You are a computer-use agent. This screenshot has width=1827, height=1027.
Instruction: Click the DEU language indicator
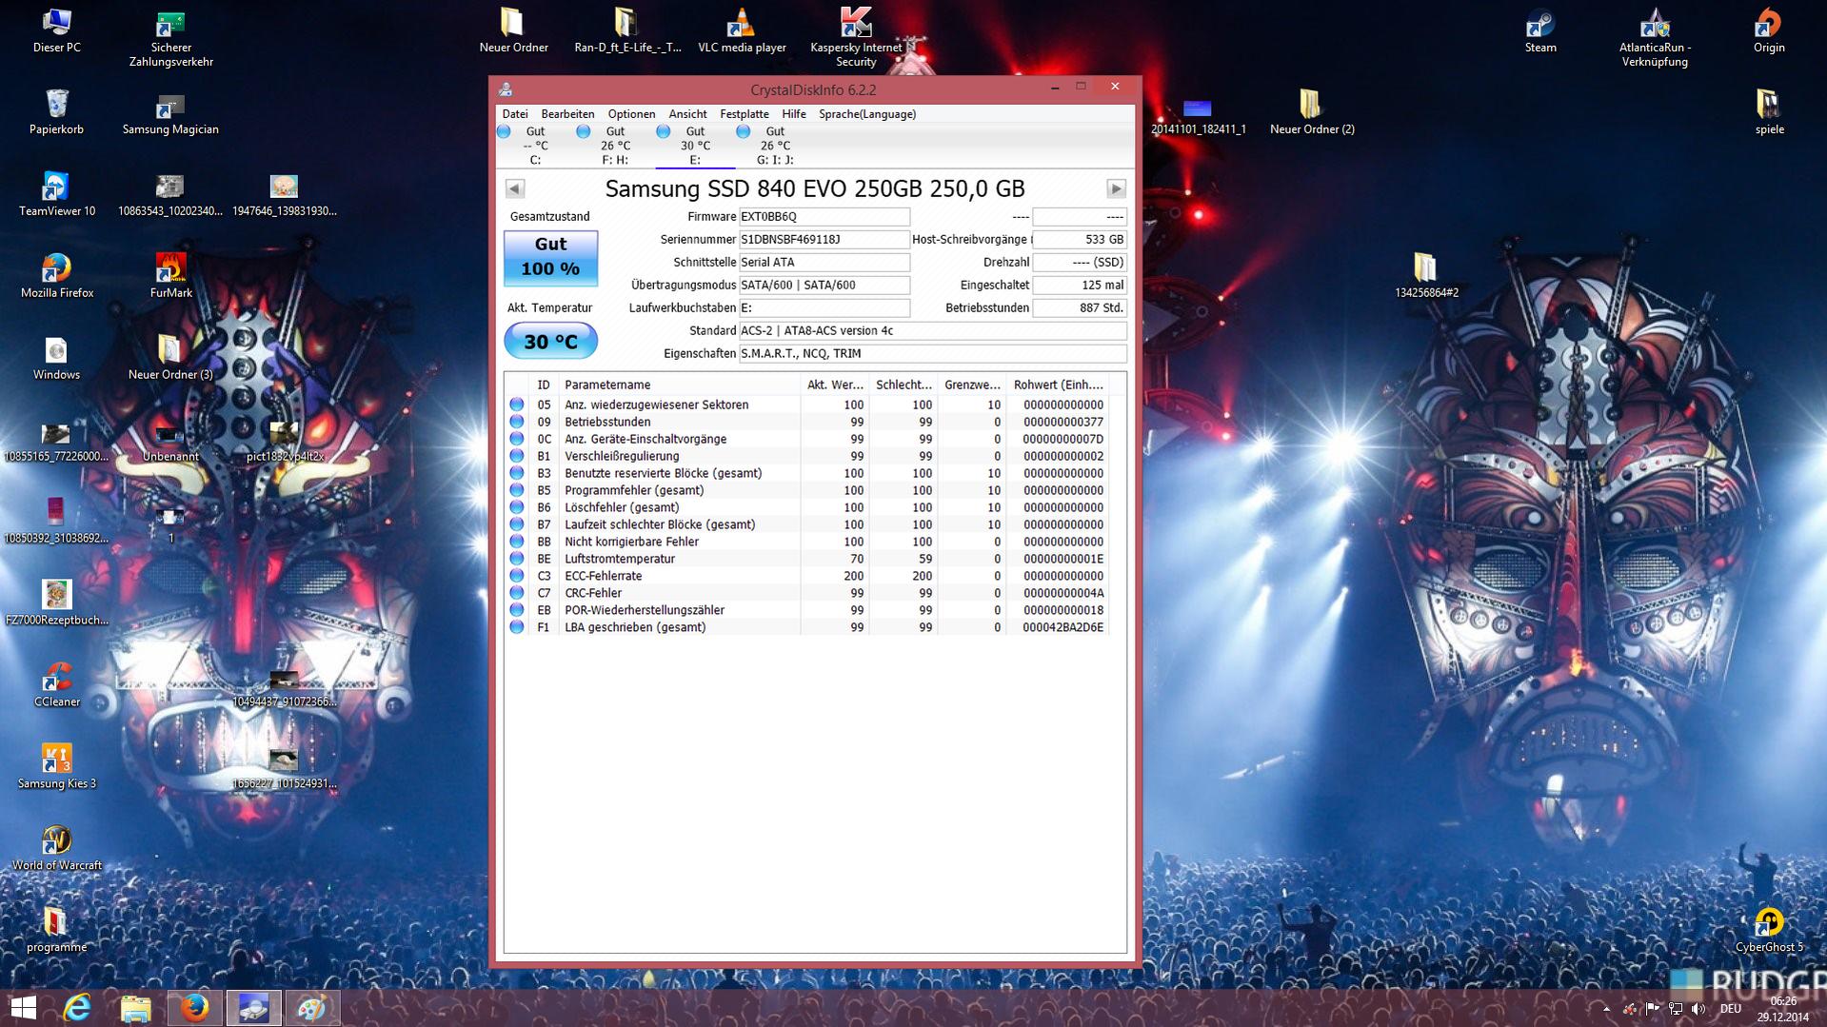pos(1730,1009)
